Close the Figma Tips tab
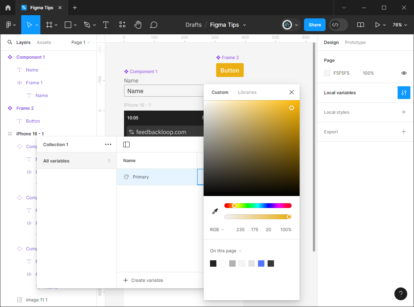414x307 pixels. [x=60, y=8]
